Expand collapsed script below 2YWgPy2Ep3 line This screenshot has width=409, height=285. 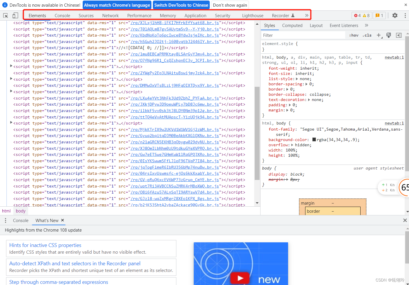coord(11,79)
